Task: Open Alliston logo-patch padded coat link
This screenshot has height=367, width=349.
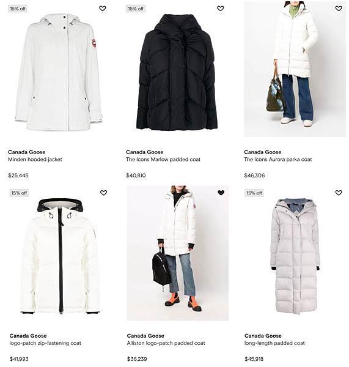Action: click(x=166, y=343)
